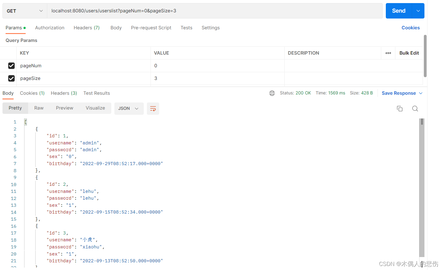The height and width of the screenshot is (270, 443).
Task: Uncheck the pageSize query parameter
Action: (x=11, y=78)
